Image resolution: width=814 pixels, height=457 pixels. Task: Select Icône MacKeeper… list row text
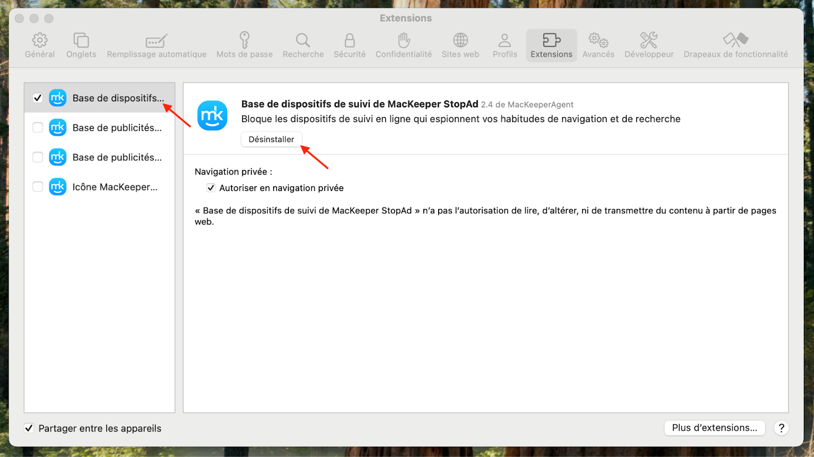tap(115, 187)
